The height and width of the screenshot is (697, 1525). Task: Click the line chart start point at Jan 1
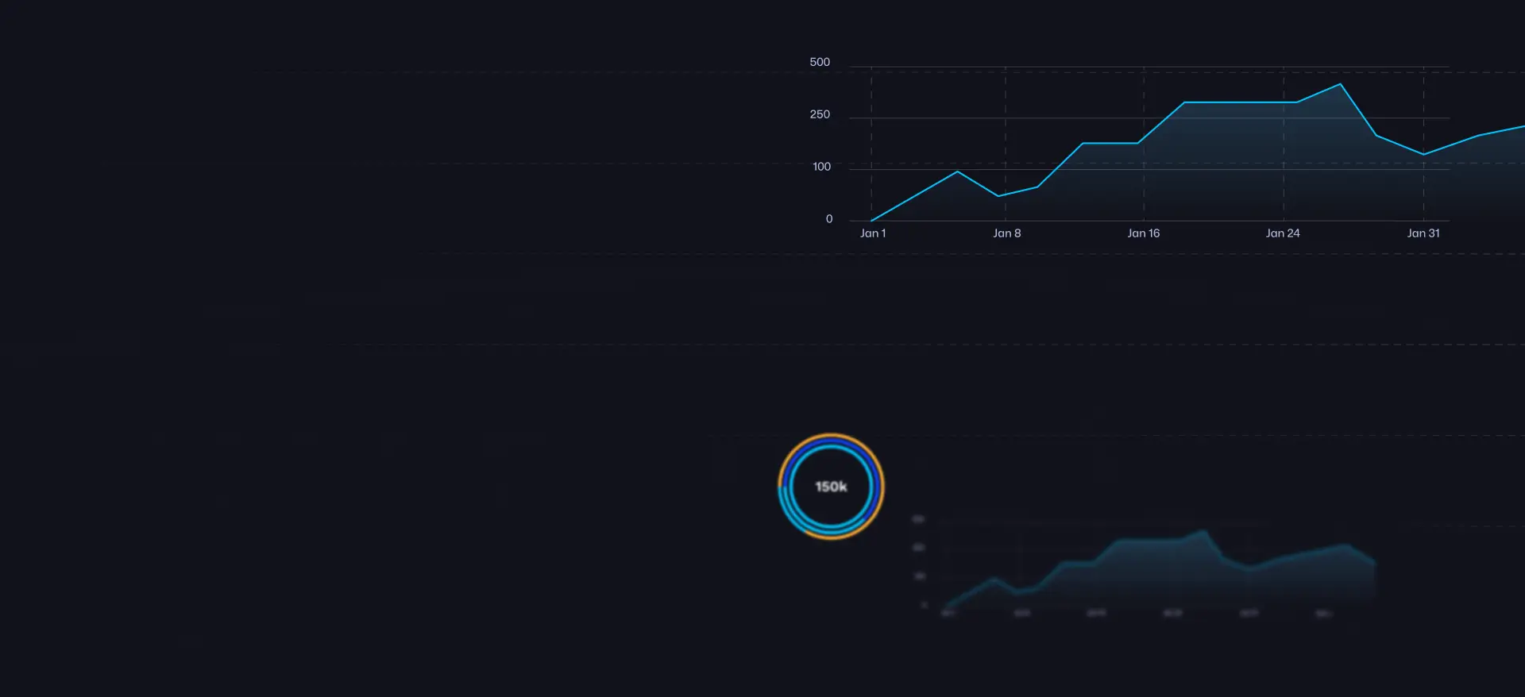pyautogui.click(x=872, y=220)
